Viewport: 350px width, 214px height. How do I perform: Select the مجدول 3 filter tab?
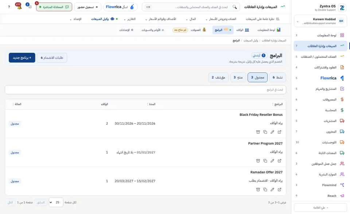(x=258, y=78)
